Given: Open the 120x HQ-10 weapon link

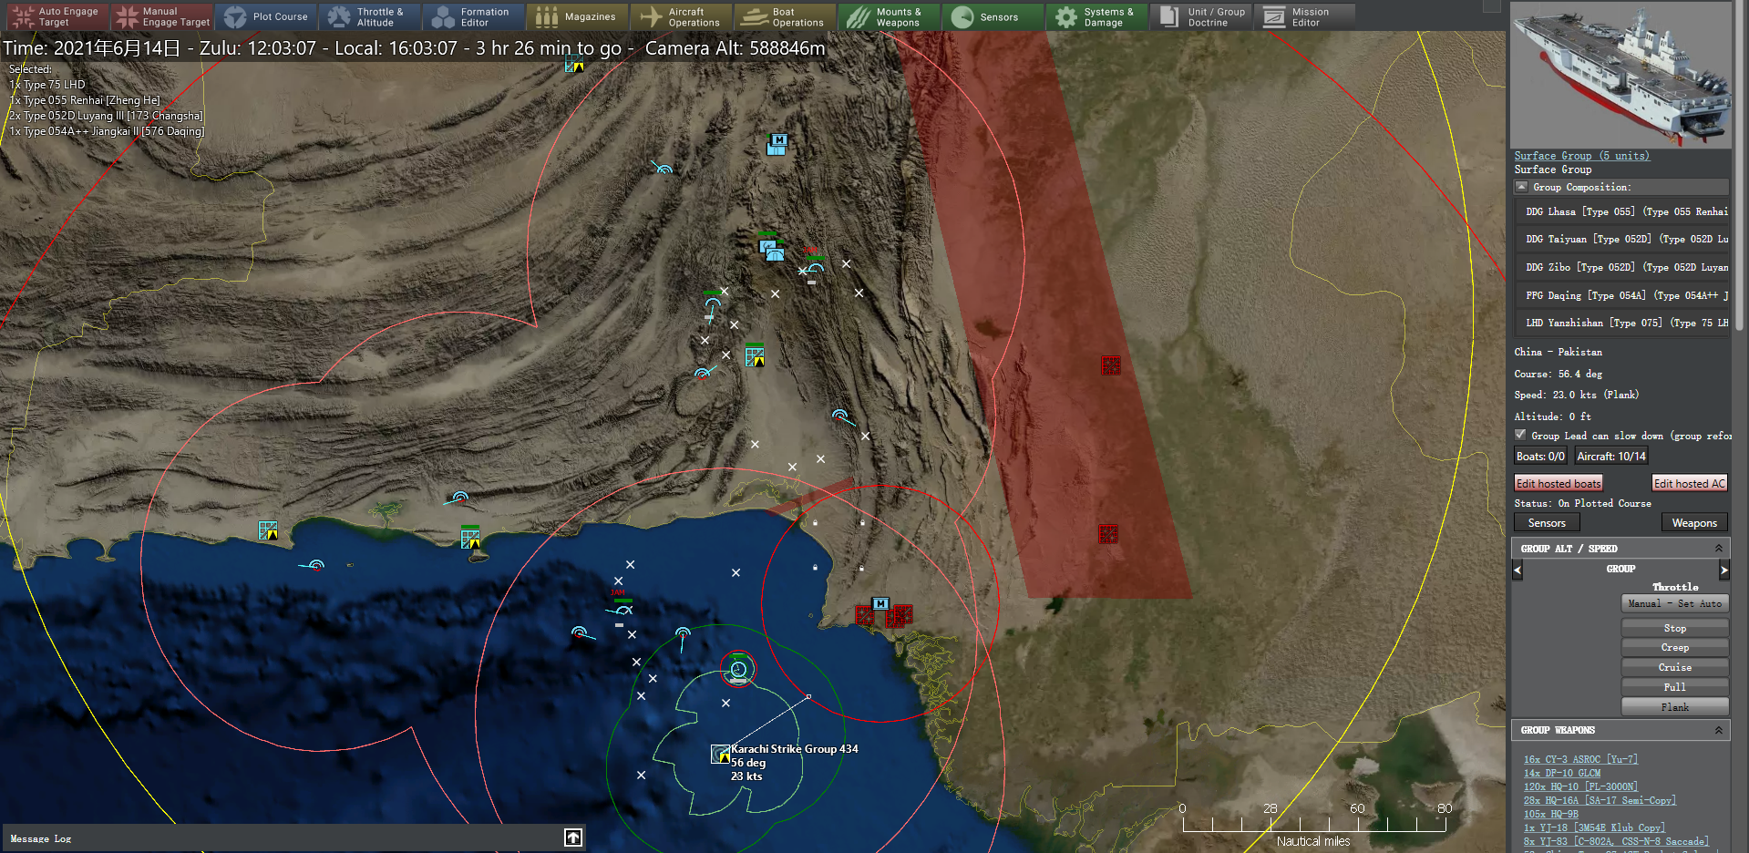Looking at the screenshot, I should click(x=1580, y=786).
